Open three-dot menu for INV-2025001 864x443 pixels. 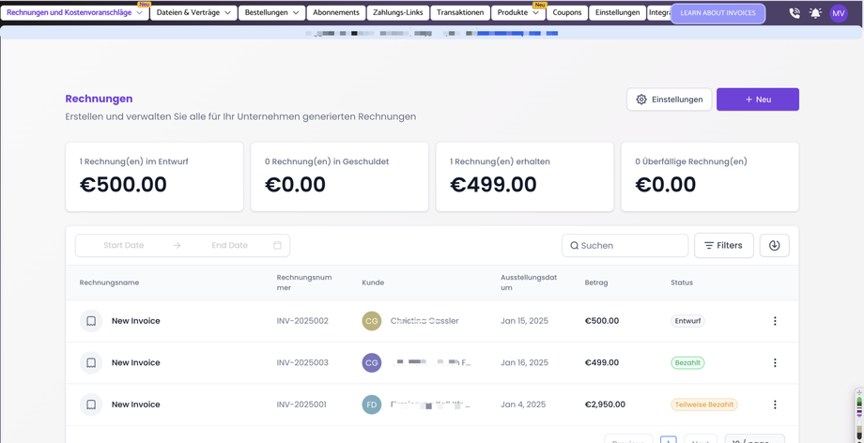click(775, 405)
